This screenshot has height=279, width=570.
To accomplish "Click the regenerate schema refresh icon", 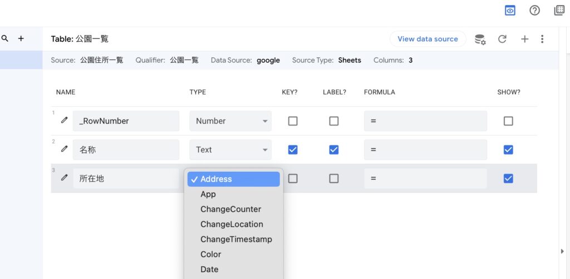I will pyautogui.click(x=502, y=39).
